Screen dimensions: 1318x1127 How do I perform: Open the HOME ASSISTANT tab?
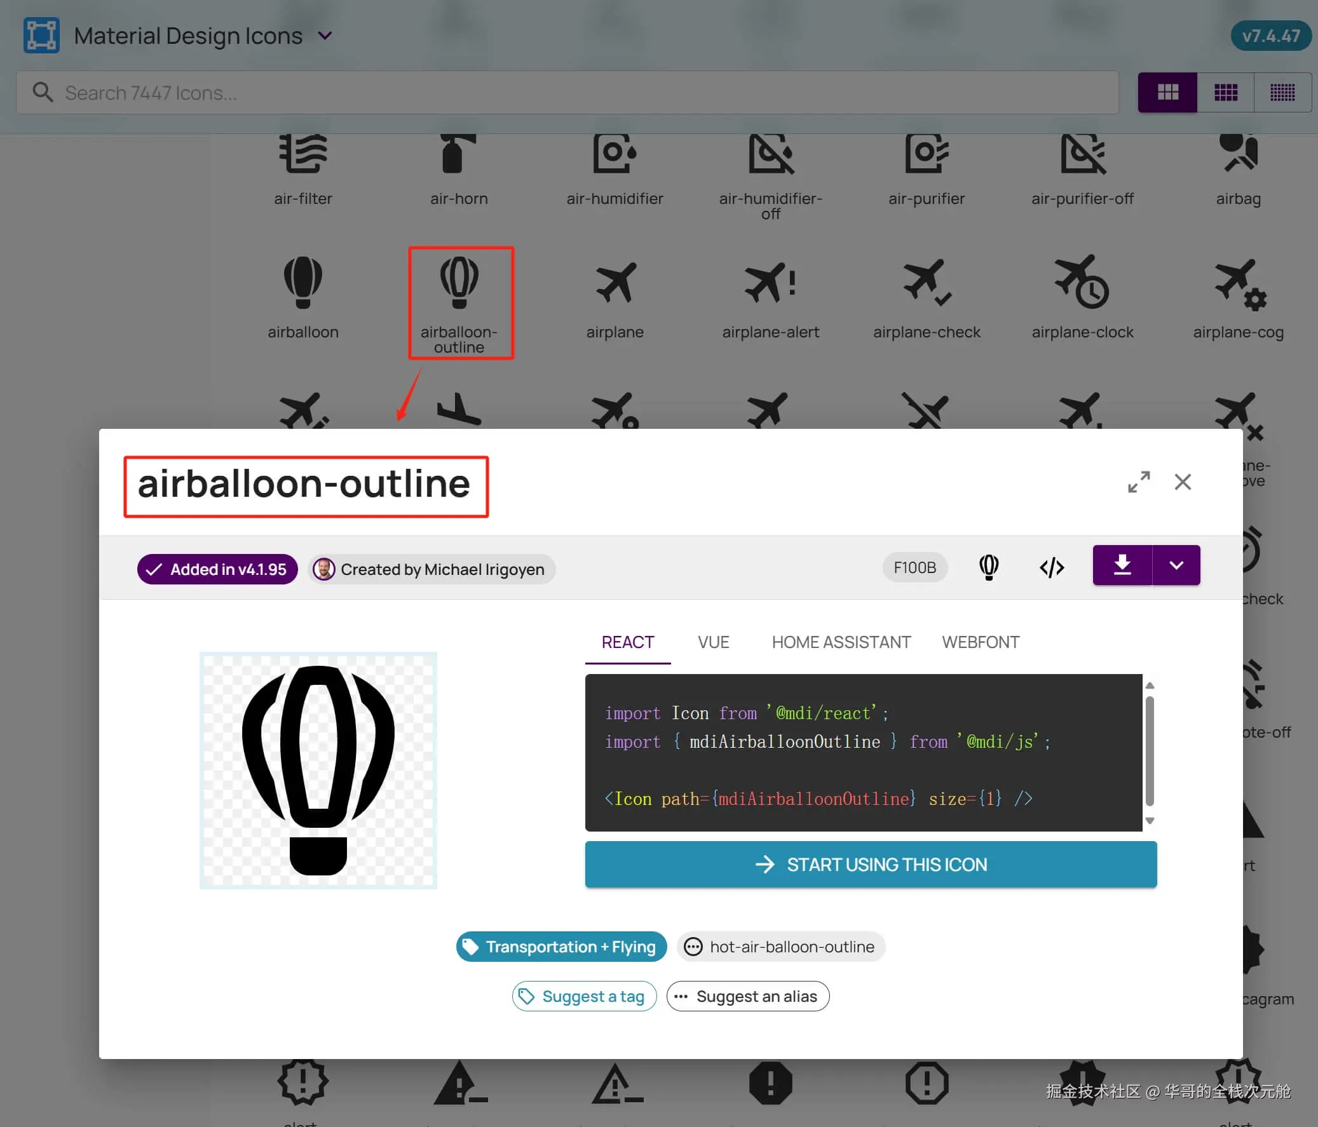click(841, 642)
